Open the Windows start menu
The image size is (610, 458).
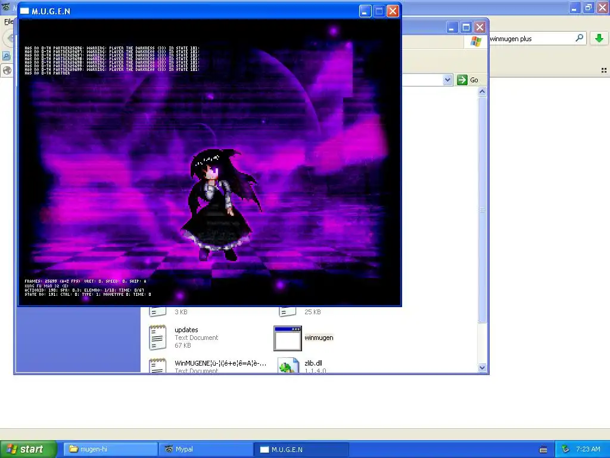click(x=28, y=450)
